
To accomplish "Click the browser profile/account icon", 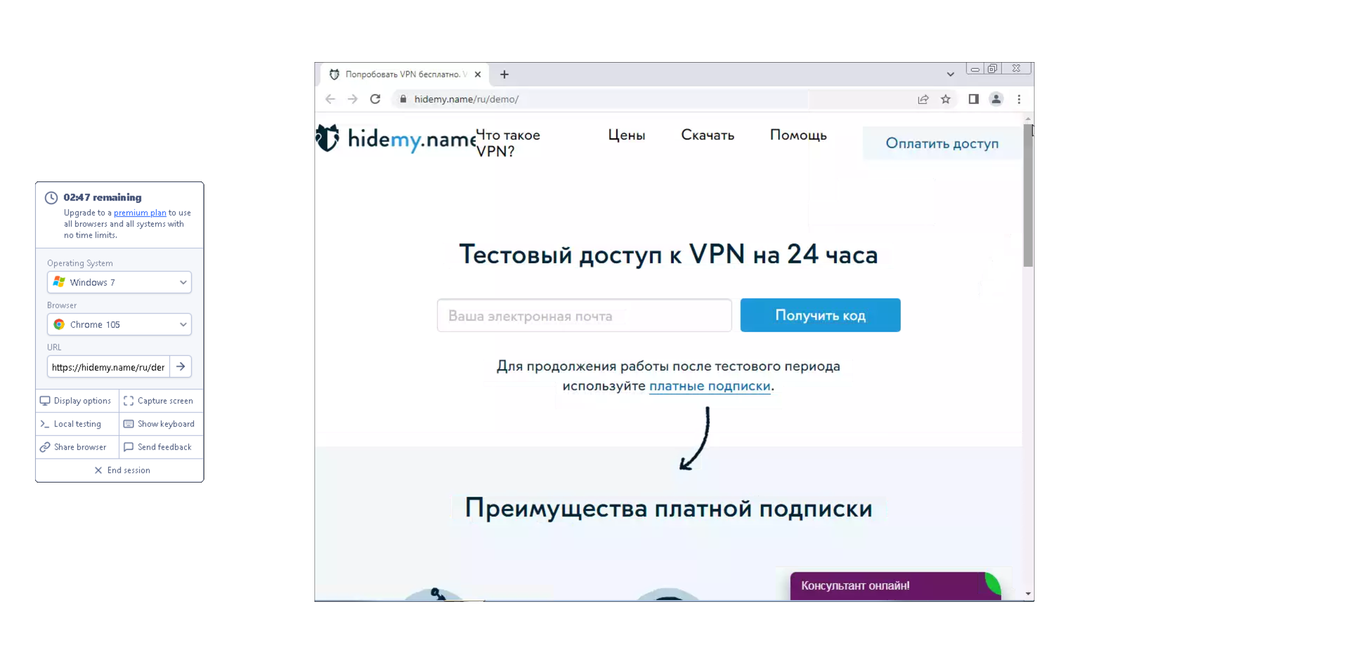I will (996, 99).
